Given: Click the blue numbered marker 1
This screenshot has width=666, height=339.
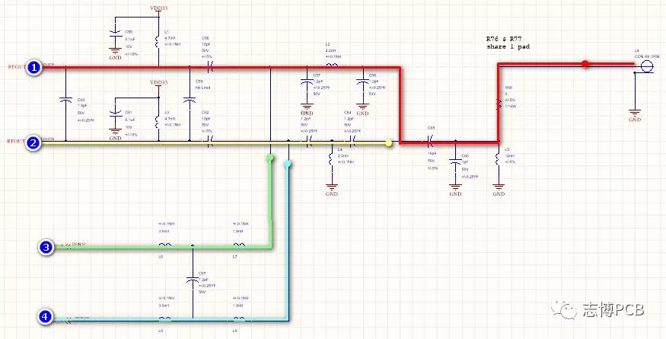Looking at the screenshot, I should (x=34, y=68).
